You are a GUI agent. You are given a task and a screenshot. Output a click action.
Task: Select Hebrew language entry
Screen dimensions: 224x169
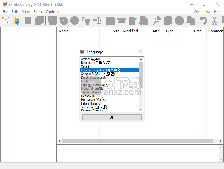click(x=109, y=96)
